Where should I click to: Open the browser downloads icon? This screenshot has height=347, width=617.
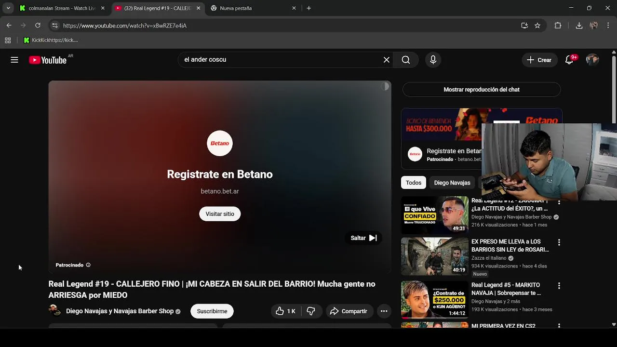[579, 26]
